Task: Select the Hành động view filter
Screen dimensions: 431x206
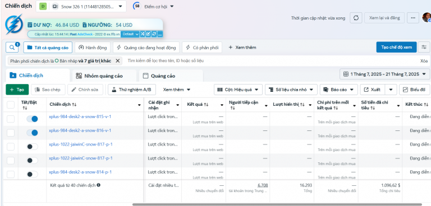Action: click(93, 48)
